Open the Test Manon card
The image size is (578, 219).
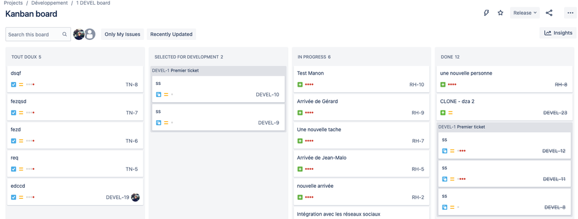click(361, 79)
